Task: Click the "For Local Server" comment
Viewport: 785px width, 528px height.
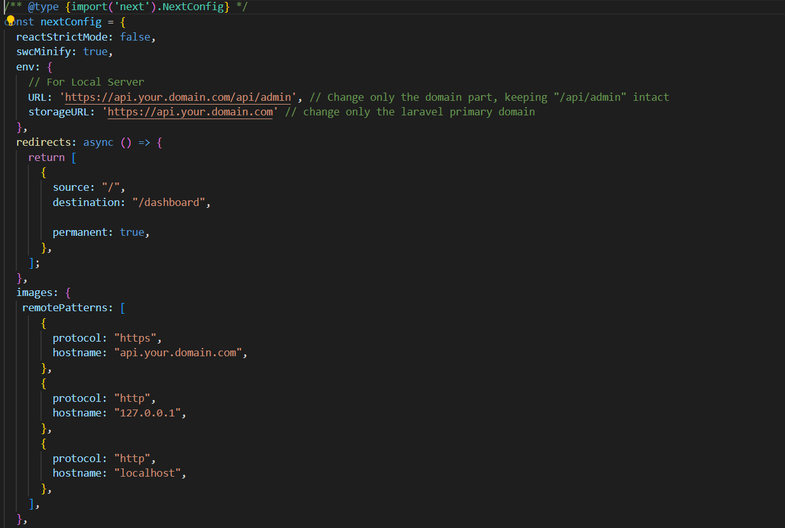Action: click(x=86, y=82)
